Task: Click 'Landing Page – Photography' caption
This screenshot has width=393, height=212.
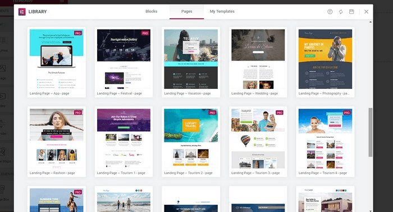Action: click(x=324, y=93)
